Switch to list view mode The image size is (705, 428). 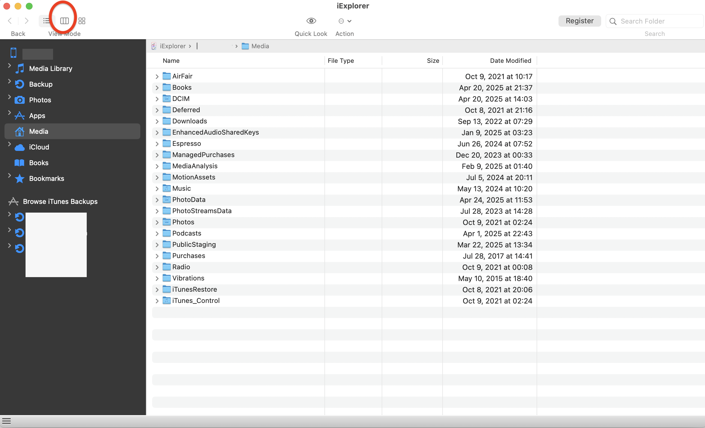point(46,21)
